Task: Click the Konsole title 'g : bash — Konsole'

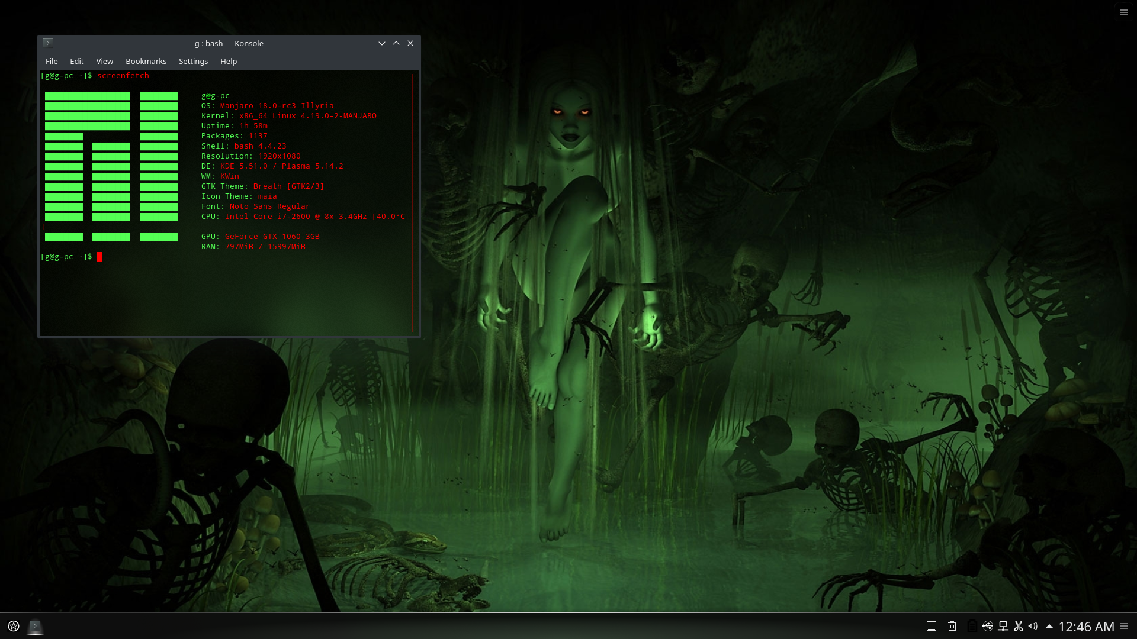Action: (229, 43)
